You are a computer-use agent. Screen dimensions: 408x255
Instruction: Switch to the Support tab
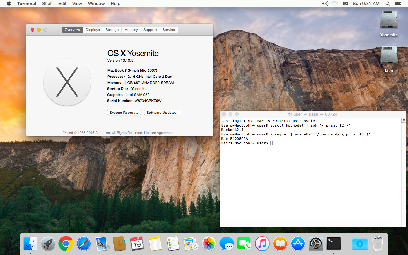pyautogui.click(x=150, y=30)
